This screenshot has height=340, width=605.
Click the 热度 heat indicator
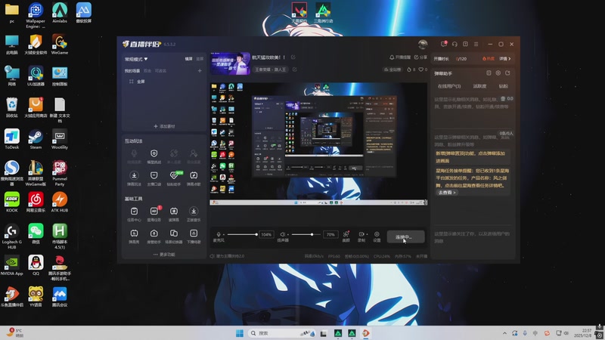488,59
